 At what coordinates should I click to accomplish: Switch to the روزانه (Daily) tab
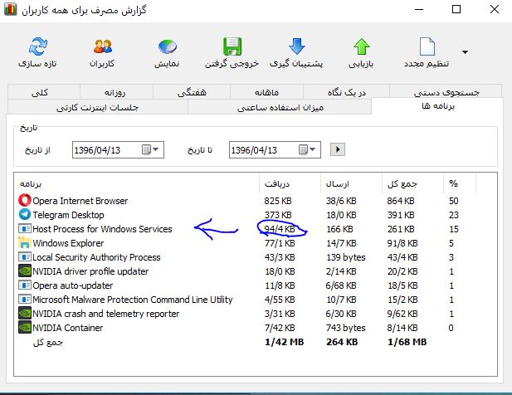116,92
